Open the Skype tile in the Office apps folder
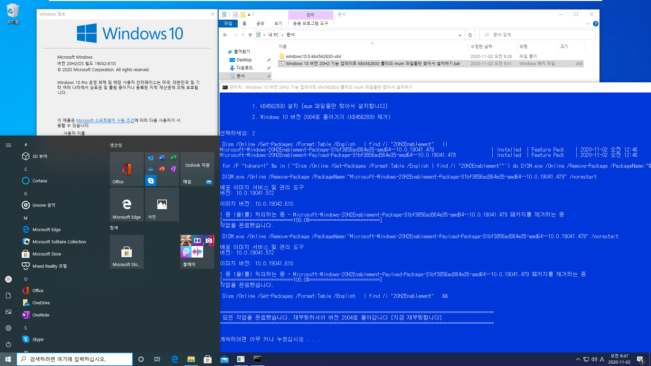651x366 pixels. (x=151, y=181)
